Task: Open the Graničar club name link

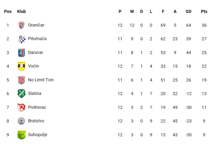Action: click(x=36, y=25)
